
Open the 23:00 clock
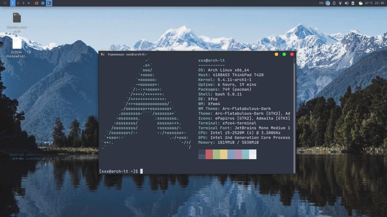point(379,3)
